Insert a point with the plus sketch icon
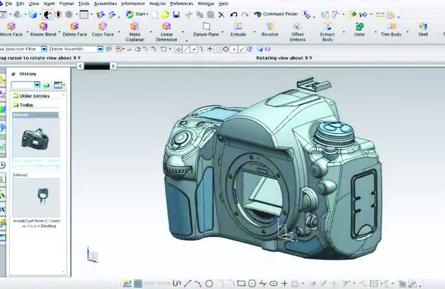The height and width of the screenshot is (289, 445). 285,283
